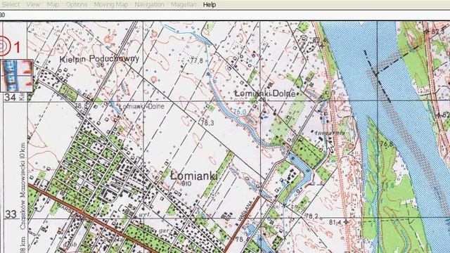Click the zoom magnifier thumbnail window
Image resolution: width=450 pixels, height=253 pixels.
[x=16, y=76]
